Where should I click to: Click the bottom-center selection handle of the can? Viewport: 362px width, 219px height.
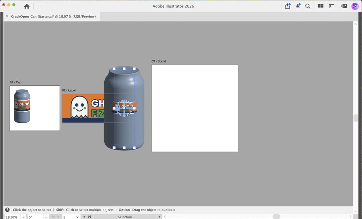[x=124, y=148]
